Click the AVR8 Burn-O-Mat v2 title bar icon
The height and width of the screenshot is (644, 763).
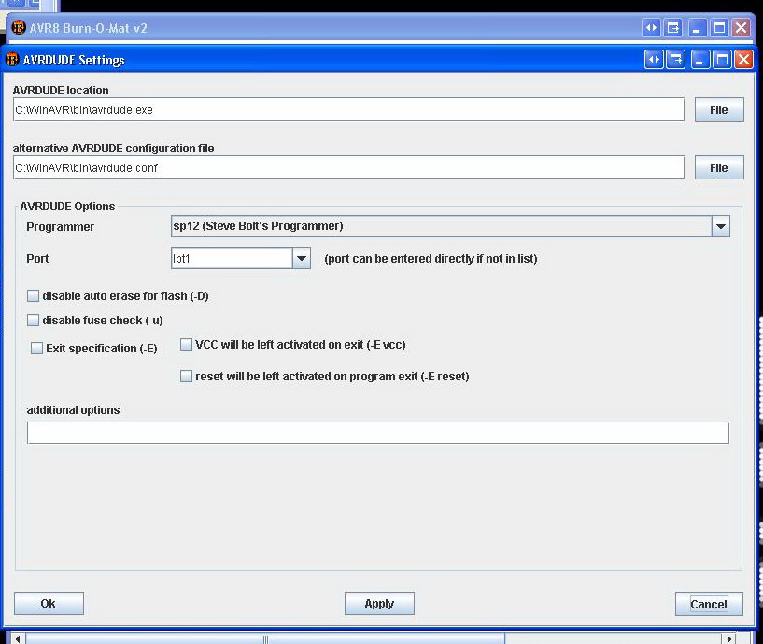tap(19, 27)
